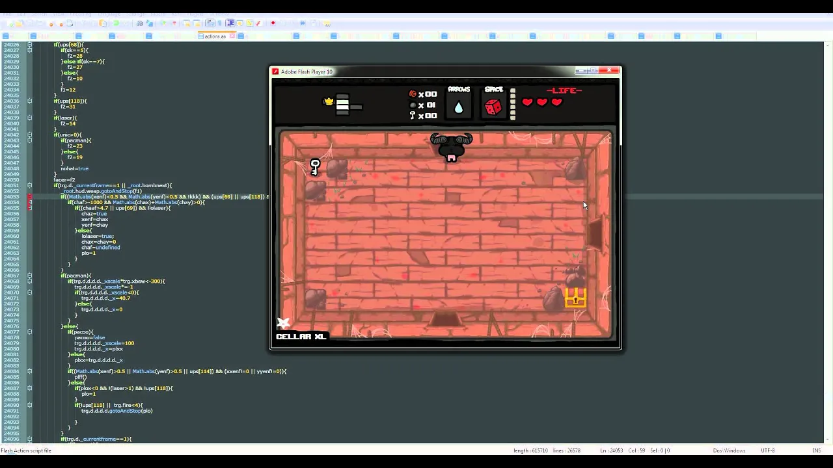Click the key counter icon in HUD
The width and height of the screenshot is (833, 468).
coord(412,115)
